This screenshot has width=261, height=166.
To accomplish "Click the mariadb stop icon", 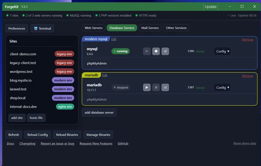I will click(x=156, y=88).
